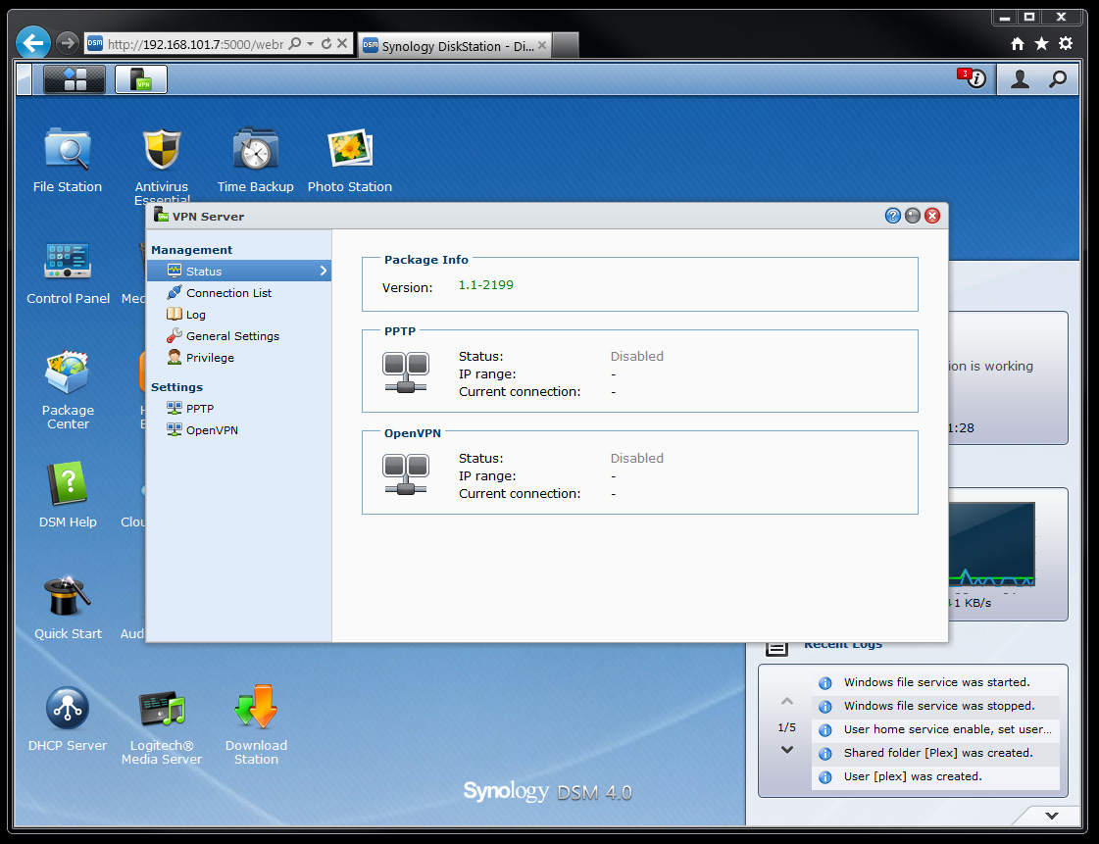Stop loading via address bar X
This screenshot has height=844, width=1099.
tap(342, 43)
